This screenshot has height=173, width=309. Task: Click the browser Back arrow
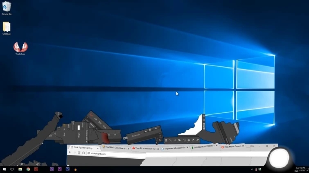click(x=70, y=152)
